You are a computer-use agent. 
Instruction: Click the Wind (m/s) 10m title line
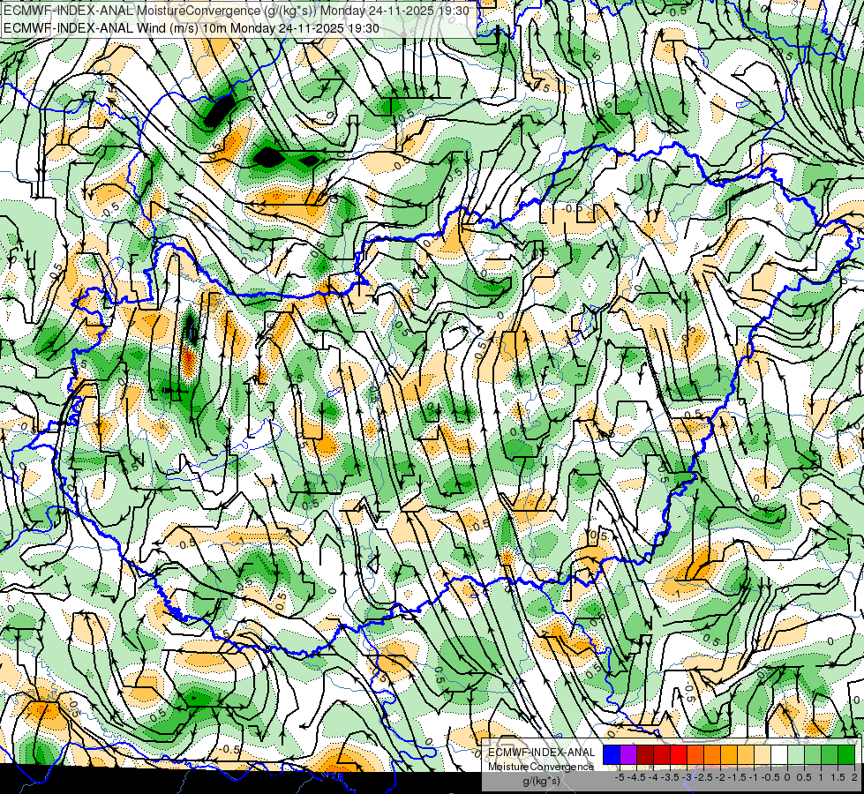(192, 27)
